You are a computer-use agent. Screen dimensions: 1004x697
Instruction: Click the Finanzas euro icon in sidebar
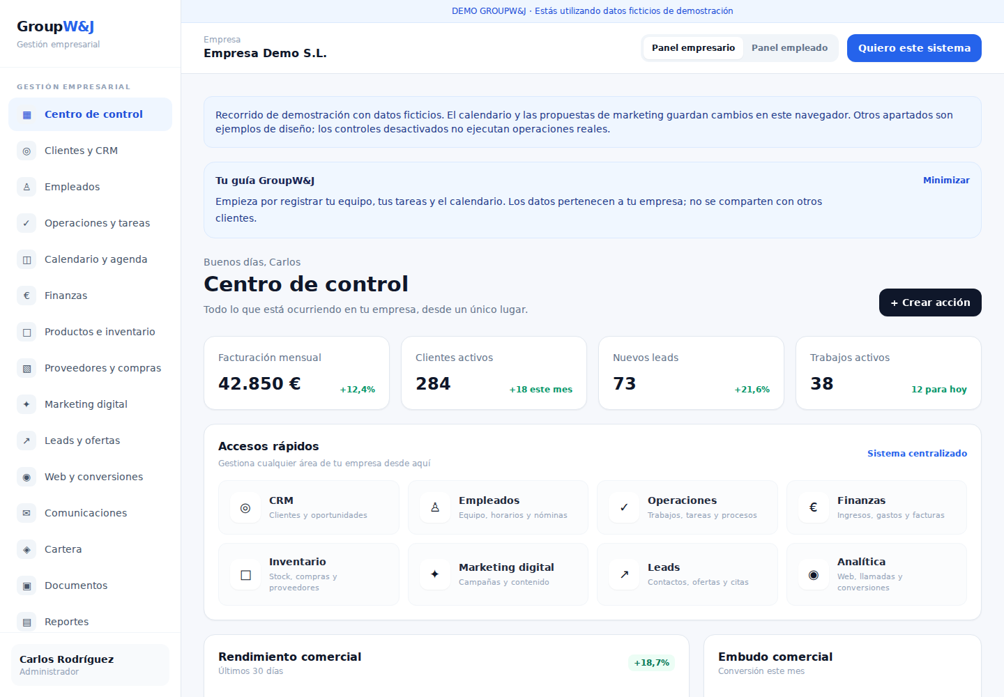pos(26,296)
